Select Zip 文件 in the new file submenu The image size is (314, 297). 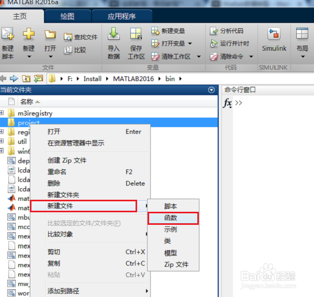click(x=173, y=265)
